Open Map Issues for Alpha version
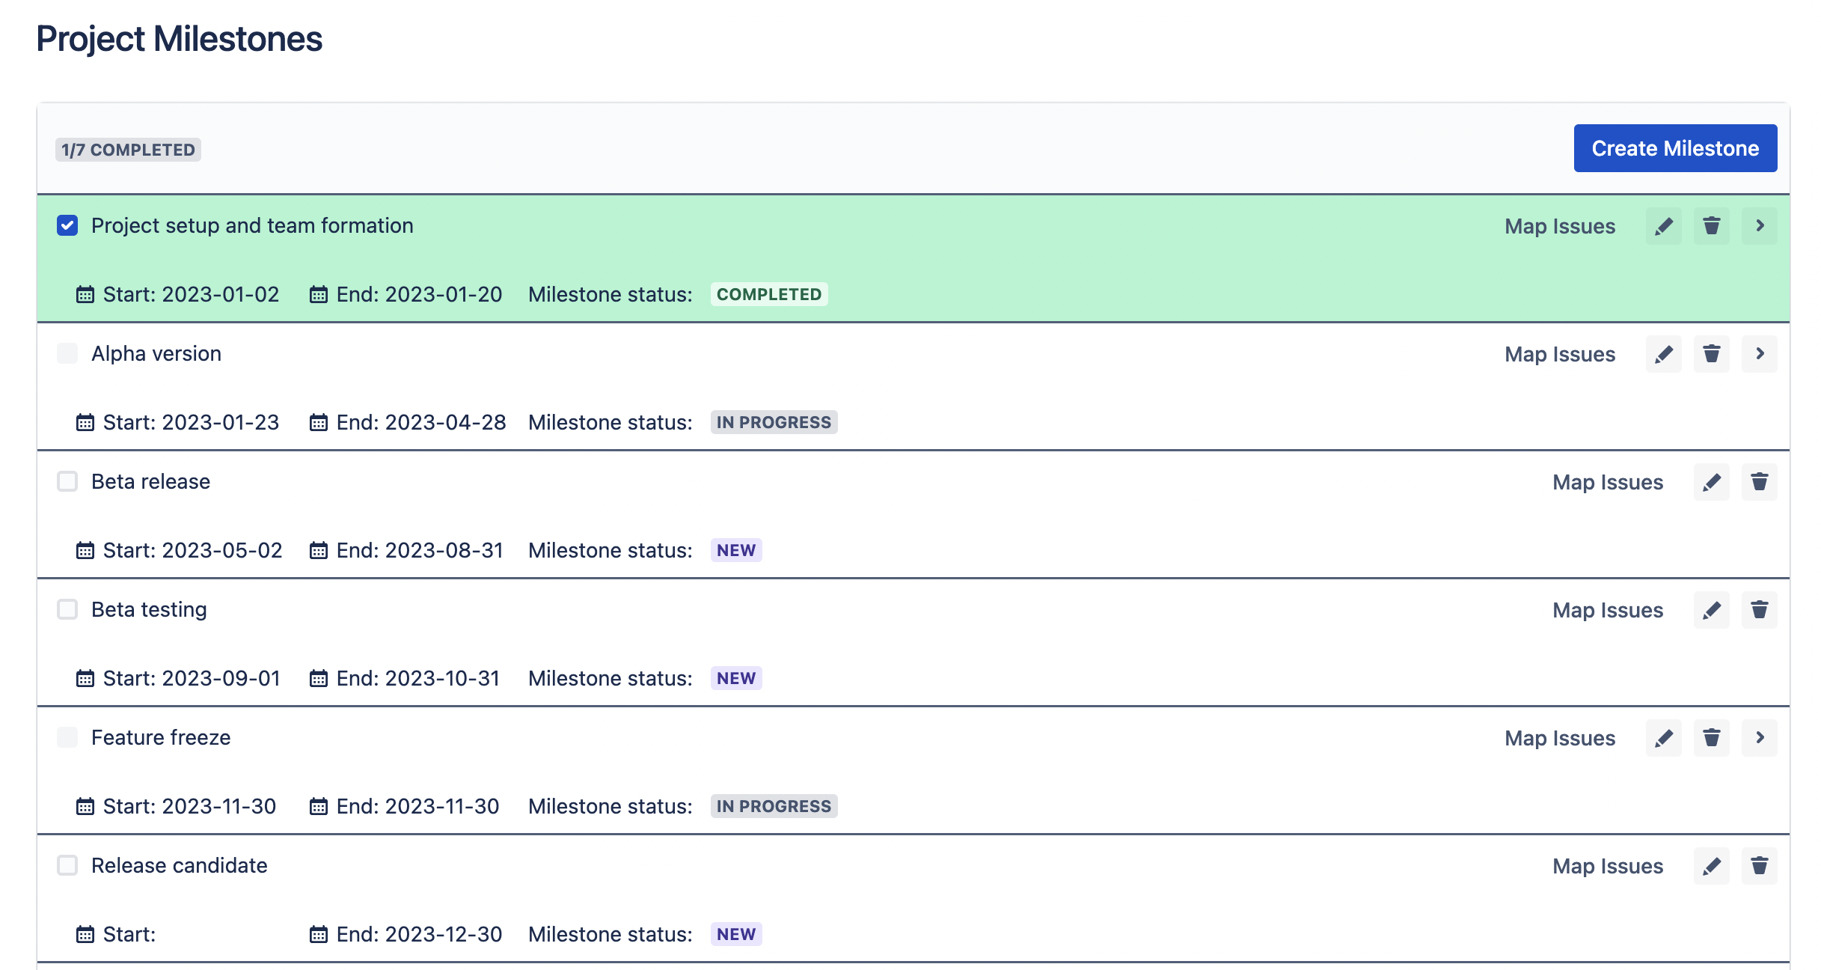The width and height of the screenshot is (1821, 970). point(1560,354)
